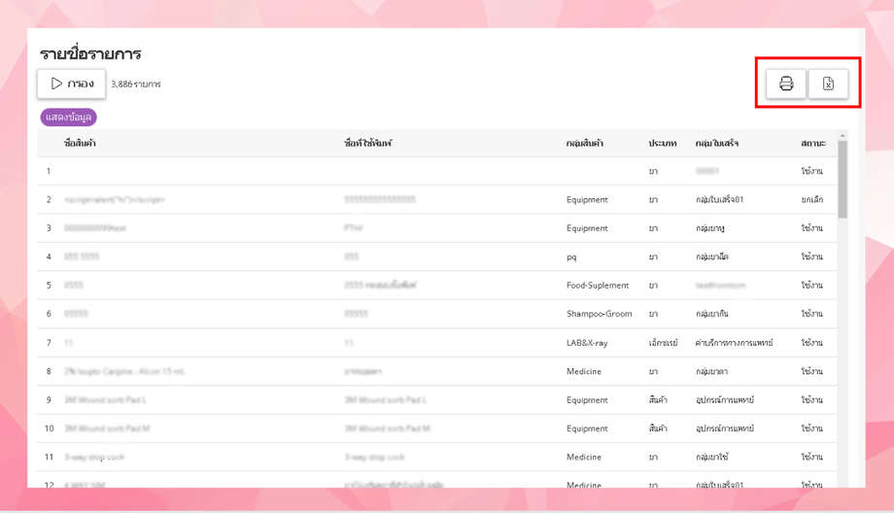
Task: Click 3M Wound sorb Pad L product name
Action: 106,399
